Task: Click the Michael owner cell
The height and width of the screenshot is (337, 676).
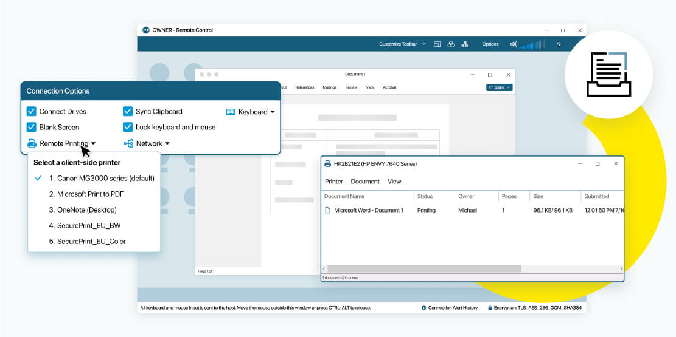Action: tap(468, 211)
